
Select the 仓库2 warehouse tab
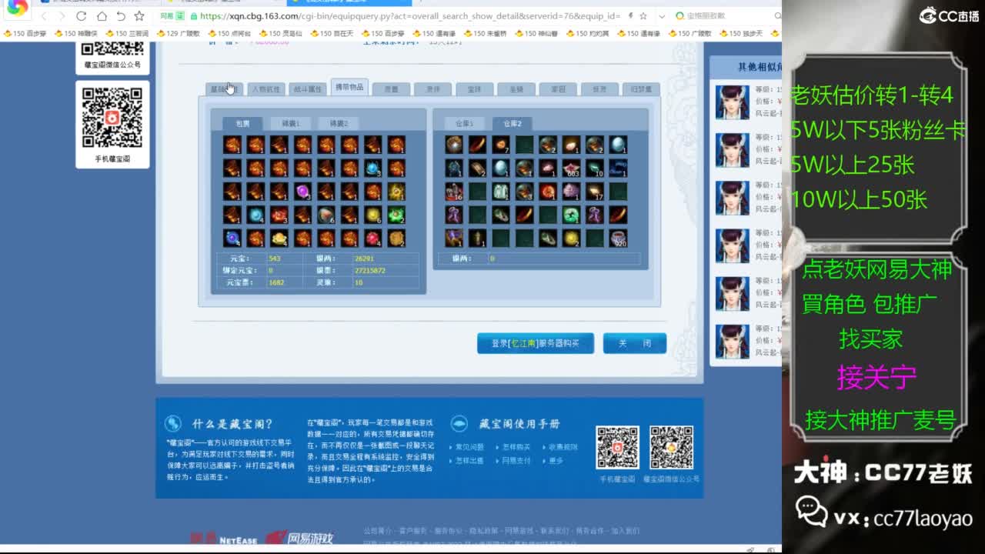coord(513,123)
